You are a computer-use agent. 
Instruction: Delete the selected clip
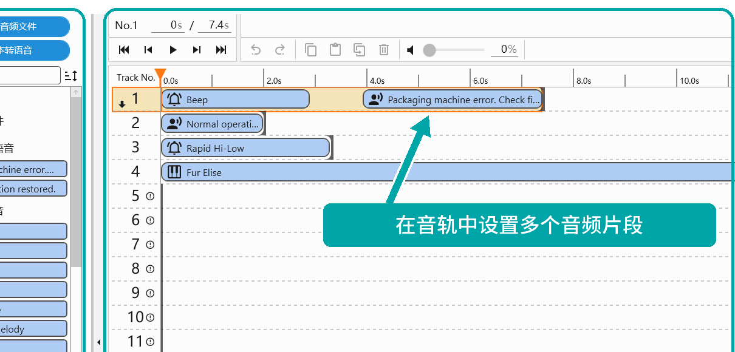pyautogui.click(x=384, y=50)
